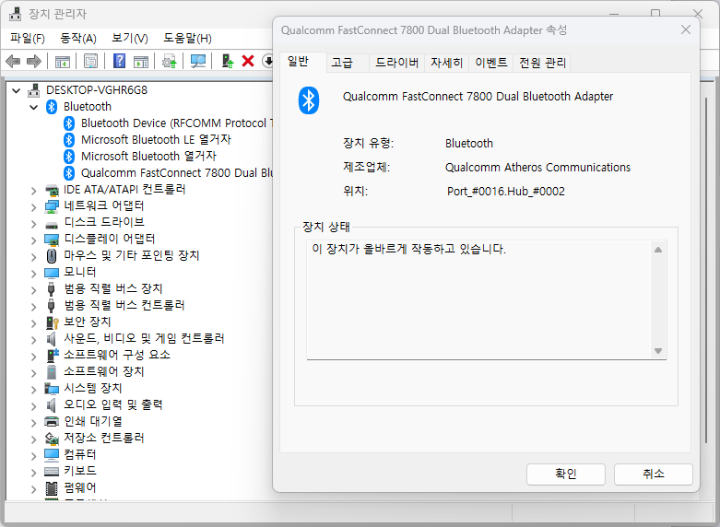This screenshot has width=720, height=527.
Task: Open the Properties sheet toolbar icon
Action: (91, 61)
